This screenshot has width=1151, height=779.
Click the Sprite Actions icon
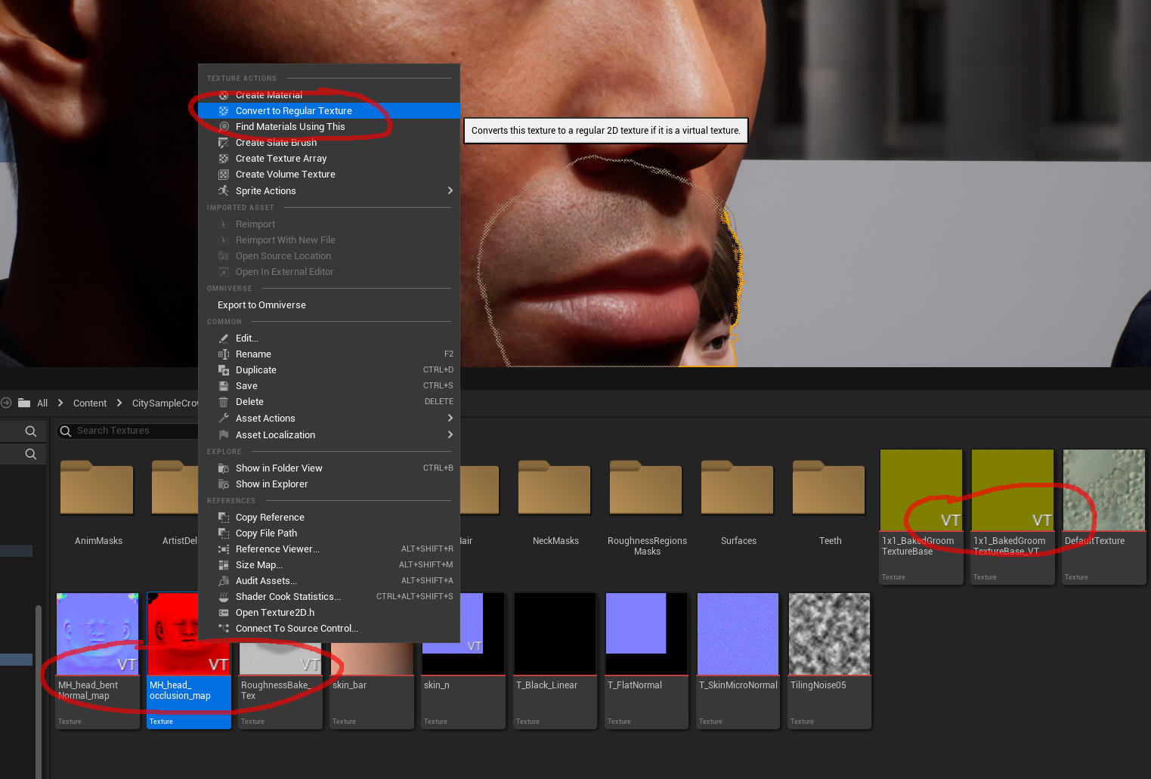[224, 191]
